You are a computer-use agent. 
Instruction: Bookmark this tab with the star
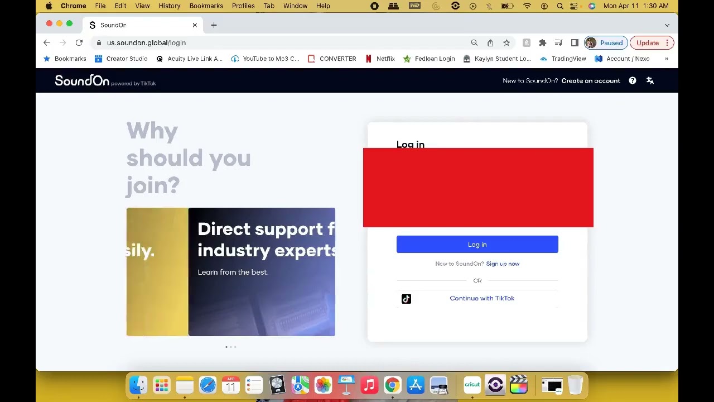pyautogui.click(x=506, y=43)
